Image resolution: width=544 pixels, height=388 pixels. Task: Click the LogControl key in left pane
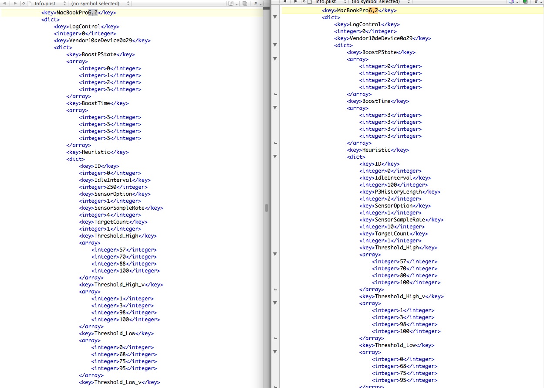87,27
